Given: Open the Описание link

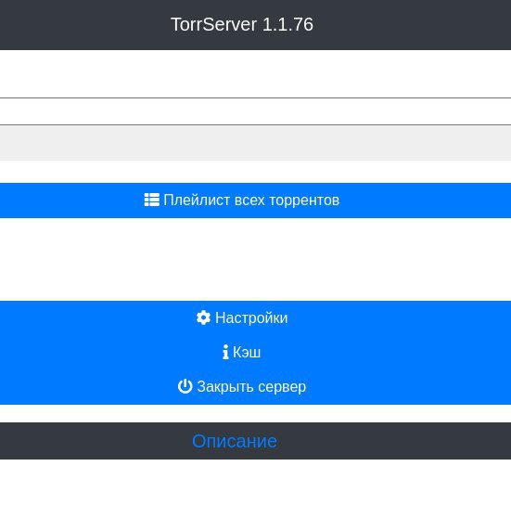Looking at the screenshot, I should click(x=235, y=441).
